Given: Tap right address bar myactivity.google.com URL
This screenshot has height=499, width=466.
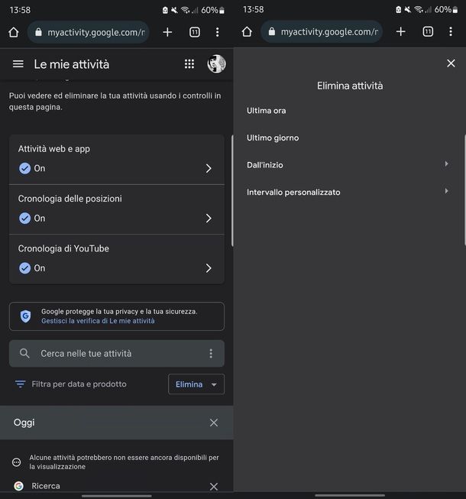Looking at the screenshot, I should 329,32.
